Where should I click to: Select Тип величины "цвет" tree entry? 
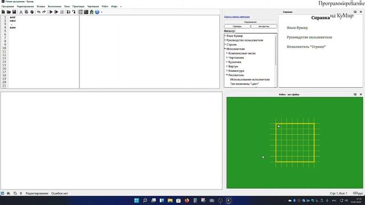(x=245, y=84)
